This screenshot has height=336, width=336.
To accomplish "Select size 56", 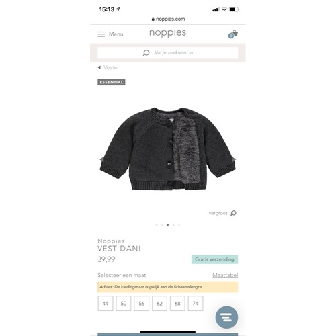I will pyautogui.click(x=141, y=304).
